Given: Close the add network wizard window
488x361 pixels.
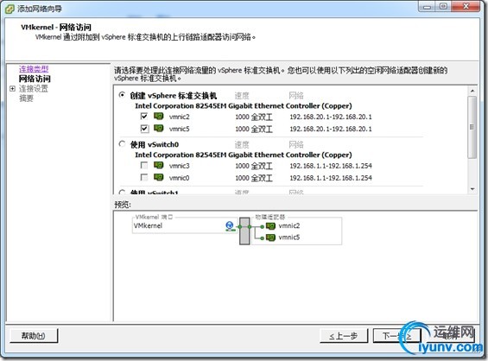Looking at the screenshot, I should pyautogui.click(x=466, y=7).
